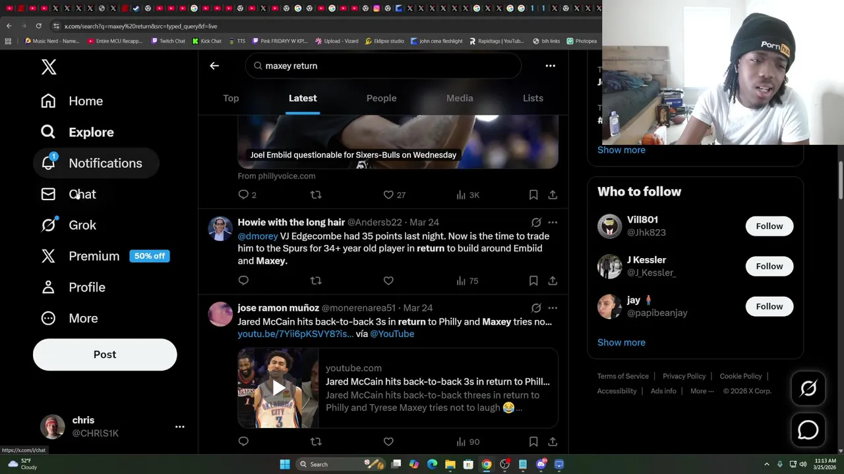
Task: Like jose ramon's Jared McCain post
Action: tap(388, 442)
